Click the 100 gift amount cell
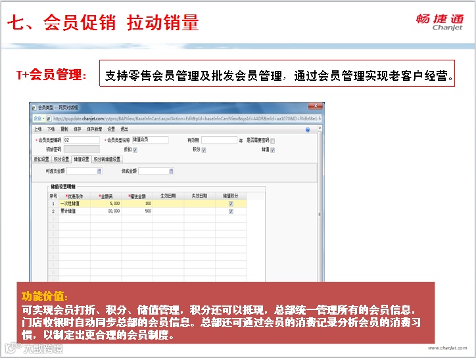 (x=137, y=204)
